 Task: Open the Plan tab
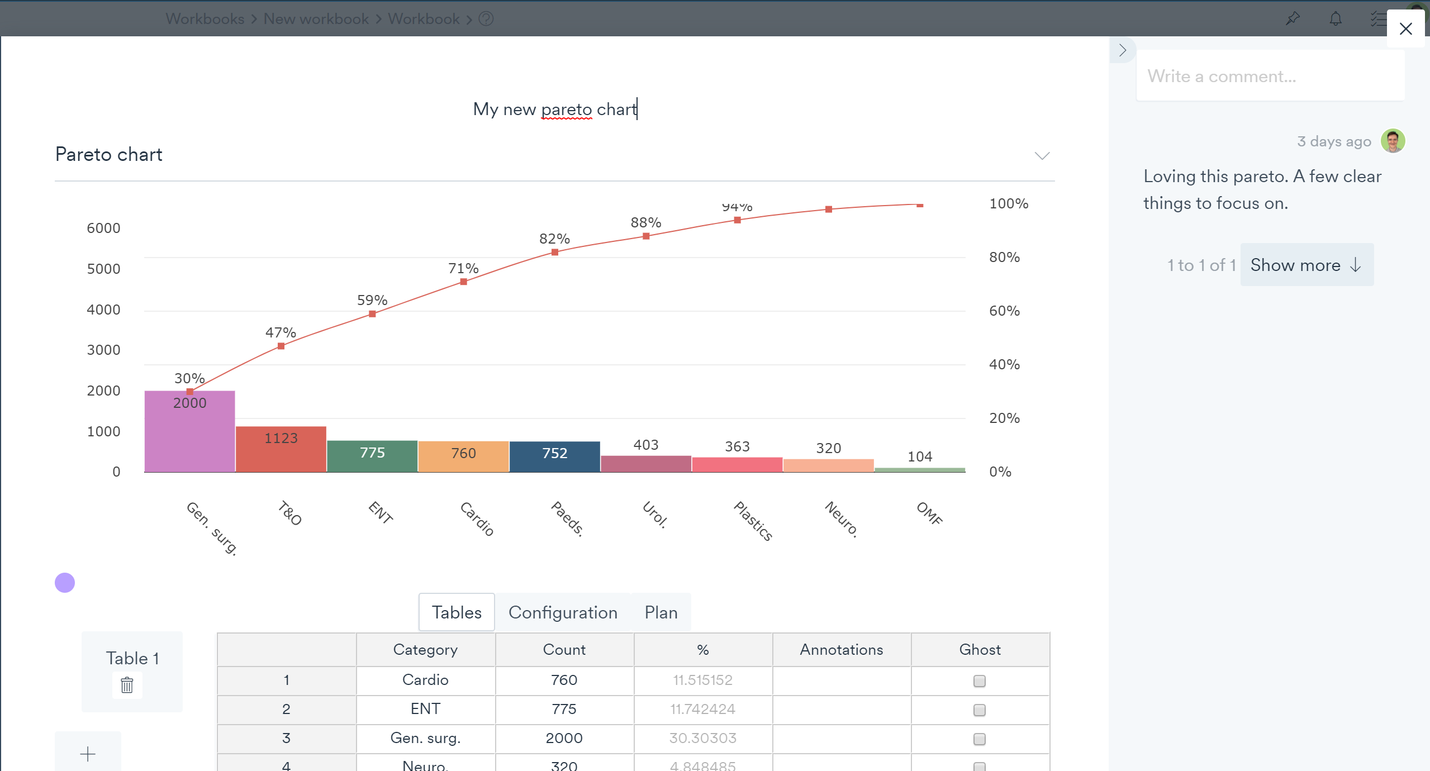(661, 612)
